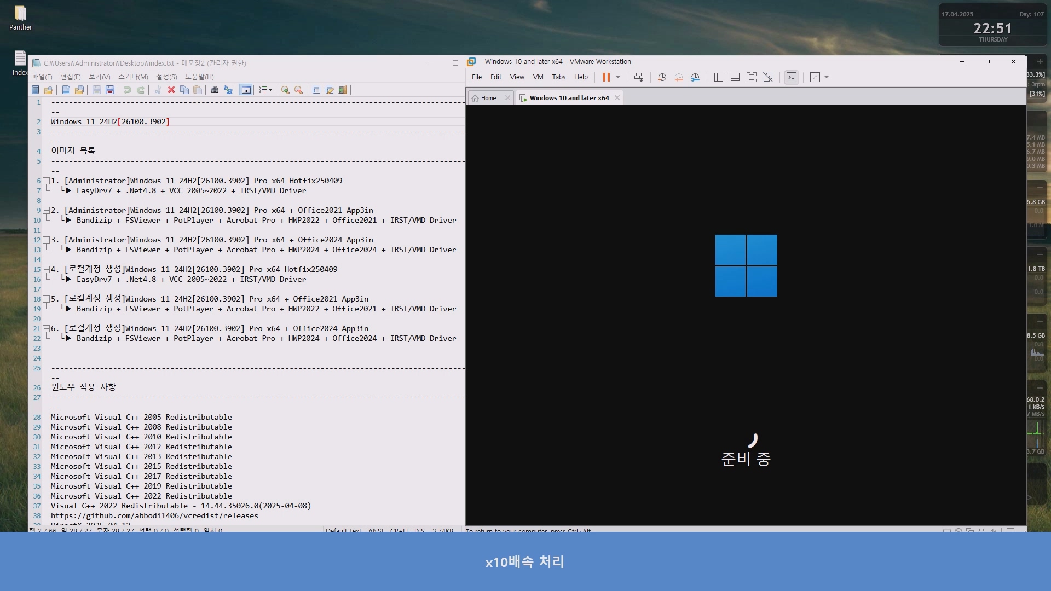Open the power options dropdown arrow beside pause
The height and width of the screenshot is (591, 1051).
click(x=618, y=77)
